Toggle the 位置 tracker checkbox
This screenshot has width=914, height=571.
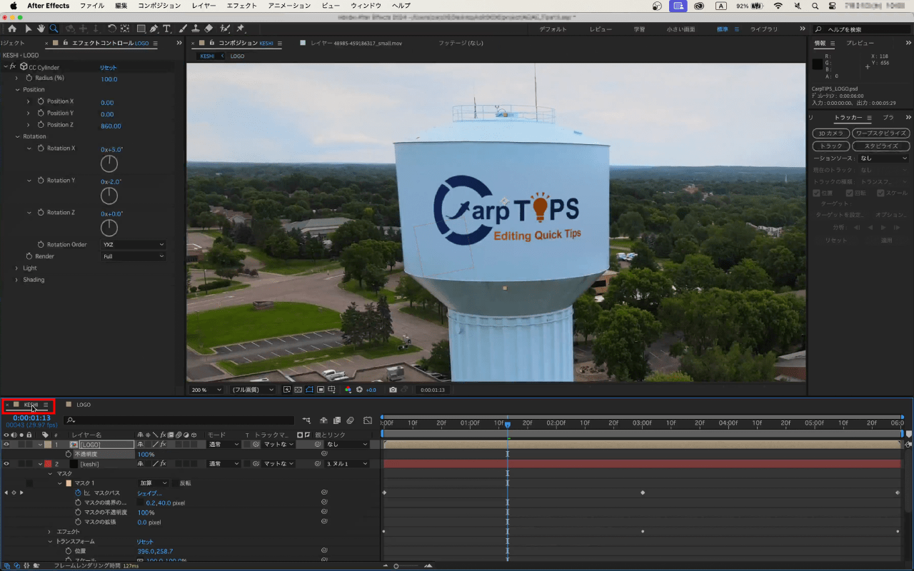[817, 193]
